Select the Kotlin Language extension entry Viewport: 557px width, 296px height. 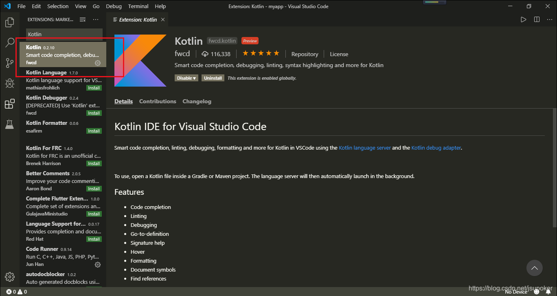(x=63, y=80)
